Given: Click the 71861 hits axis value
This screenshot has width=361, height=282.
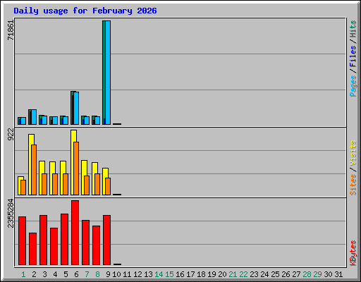Looking at the screenshot, I should click(11, 30).
